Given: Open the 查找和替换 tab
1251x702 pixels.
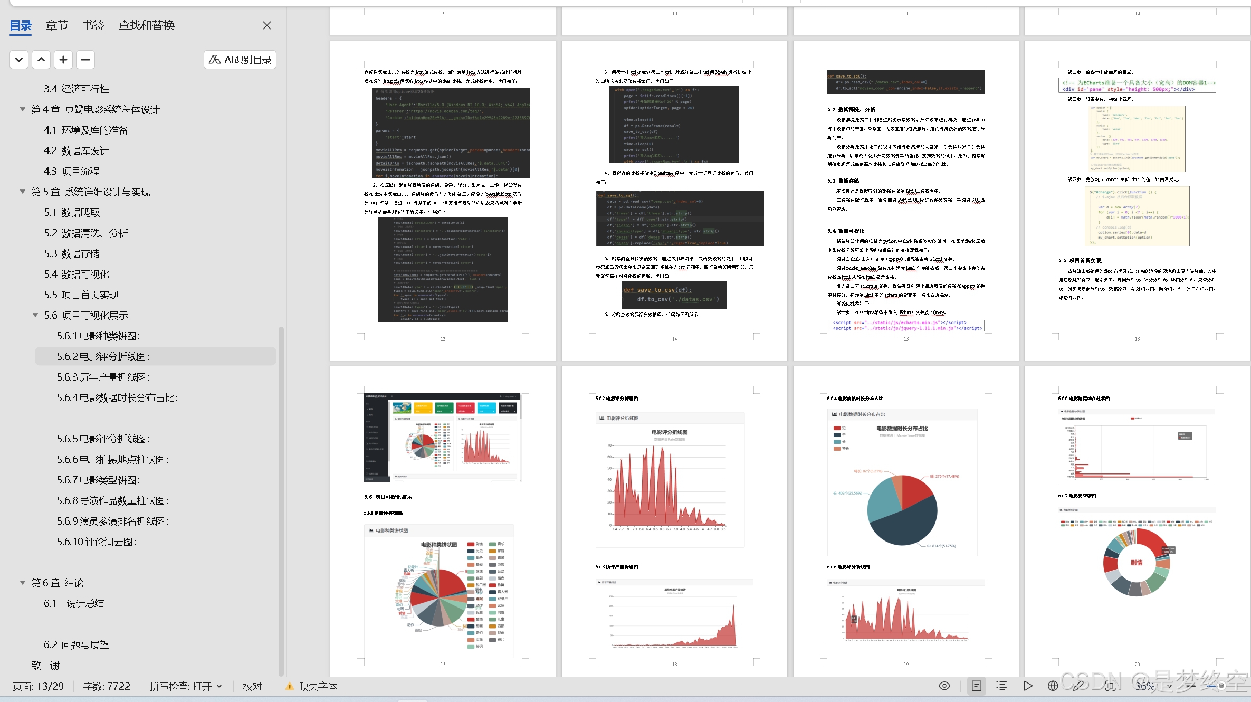Looking at the screenshot, I should point(146,25).
